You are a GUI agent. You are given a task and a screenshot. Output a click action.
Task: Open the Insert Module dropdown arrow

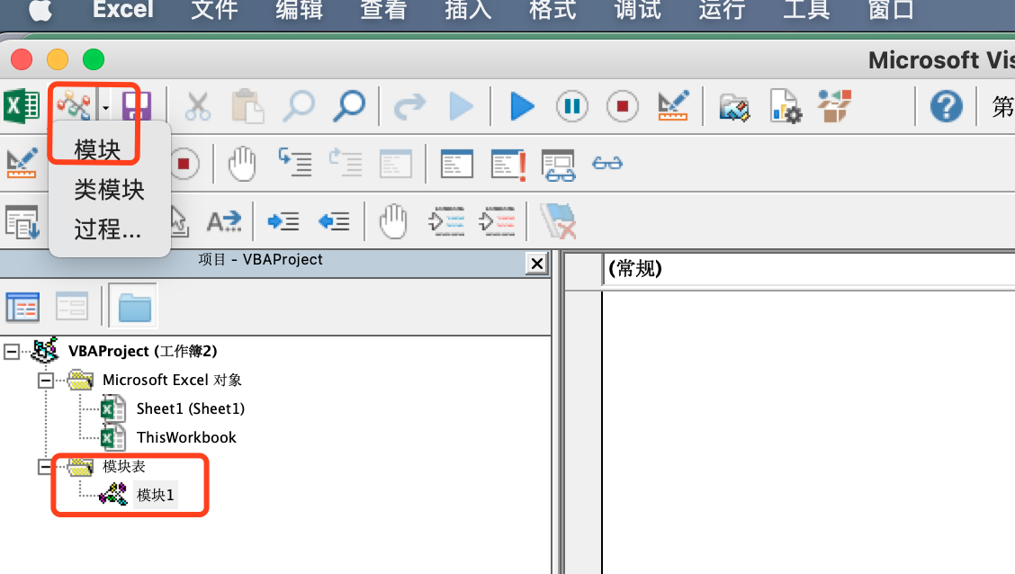pyautogui.click(x=105, y=107)
